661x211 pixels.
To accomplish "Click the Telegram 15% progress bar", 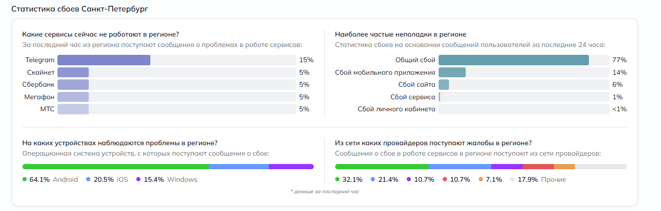I will (104, 60).
